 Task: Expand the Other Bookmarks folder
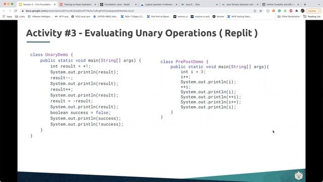tap(288, 17)
